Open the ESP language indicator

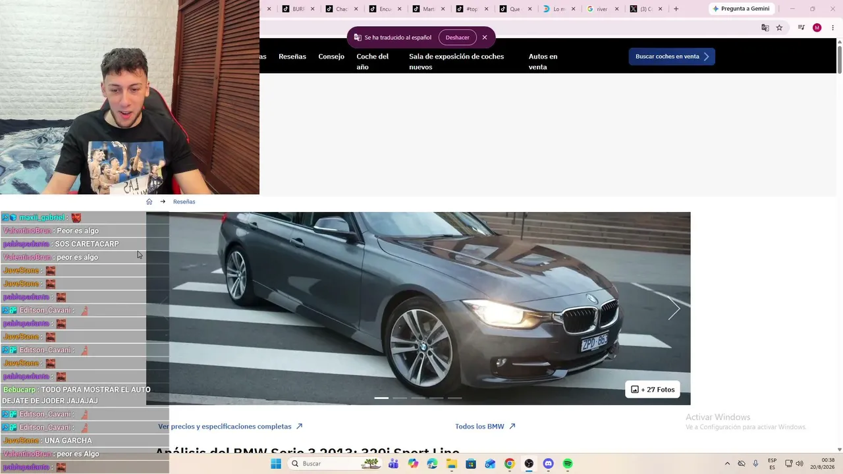[772, 463]
